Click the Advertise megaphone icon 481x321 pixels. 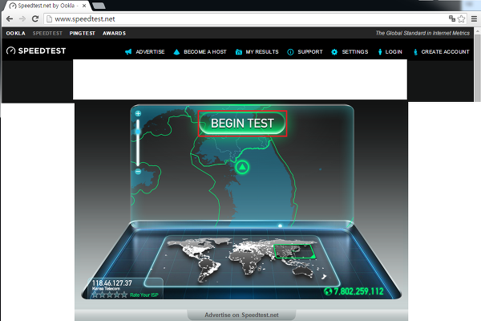pyautogui.click(x=128, y=52)
